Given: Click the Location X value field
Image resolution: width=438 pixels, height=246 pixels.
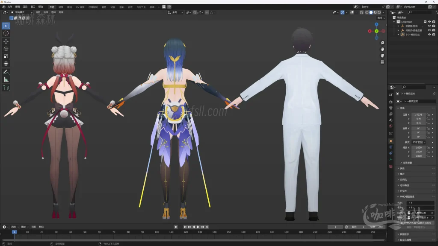Looking at the screenshot, I should click(418, 114).
